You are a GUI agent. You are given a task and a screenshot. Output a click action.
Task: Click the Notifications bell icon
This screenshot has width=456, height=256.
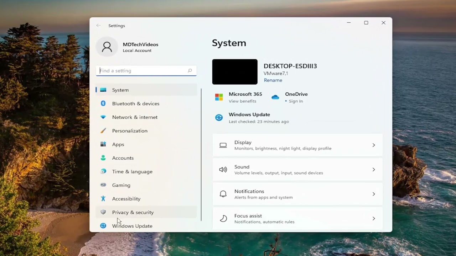click(223, 194)
